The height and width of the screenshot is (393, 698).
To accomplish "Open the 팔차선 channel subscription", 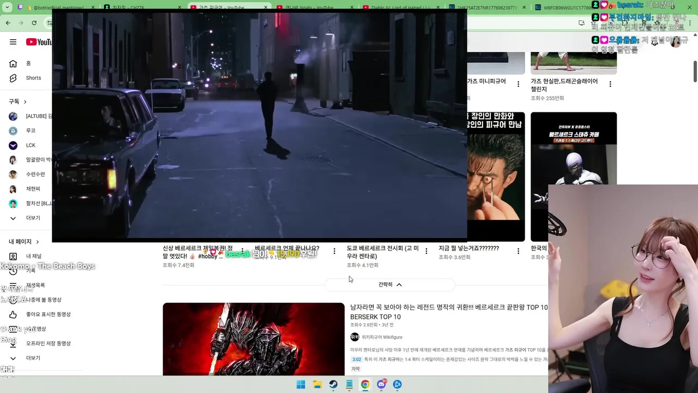I will click(39, 204).
